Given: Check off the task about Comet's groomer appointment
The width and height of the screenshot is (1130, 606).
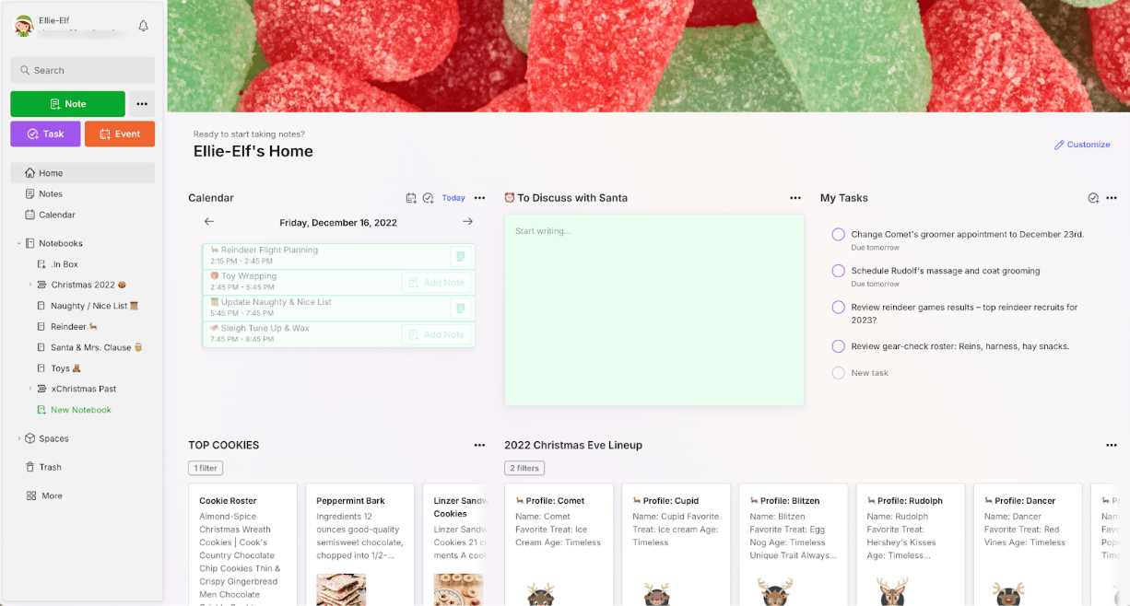Looking at the screenshot, I should [837, 233].
